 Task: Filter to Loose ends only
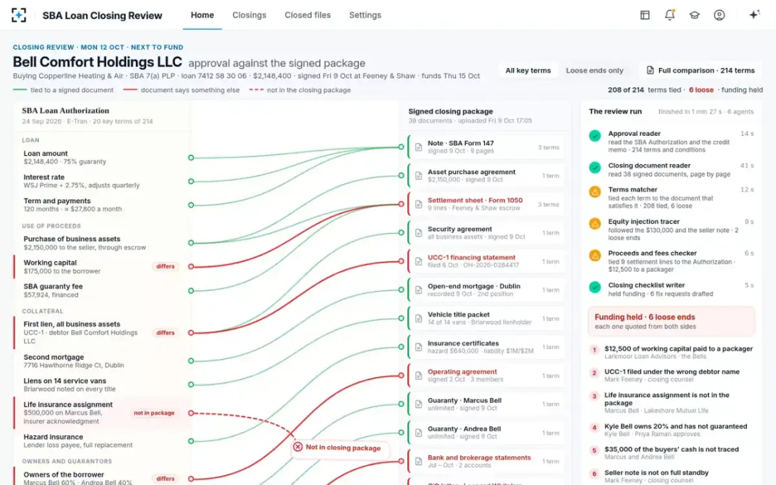coord(595,70)
